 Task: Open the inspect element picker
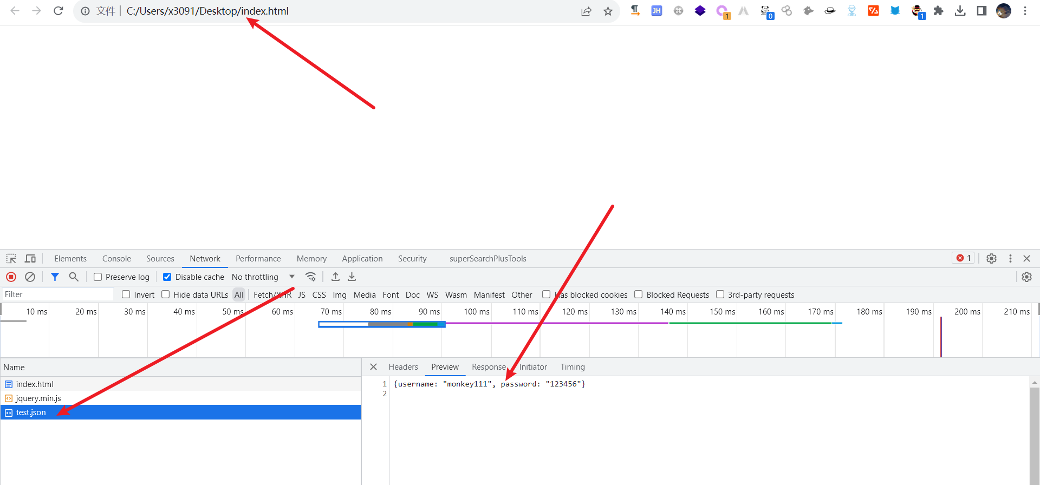(x=11, y=259)
